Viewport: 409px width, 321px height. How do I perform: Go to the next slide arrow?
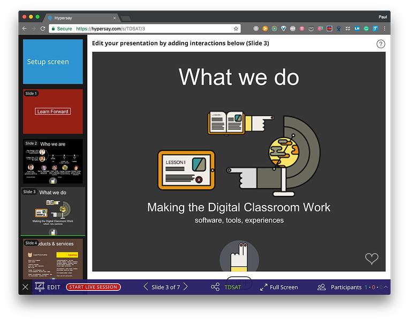(185, 287)
